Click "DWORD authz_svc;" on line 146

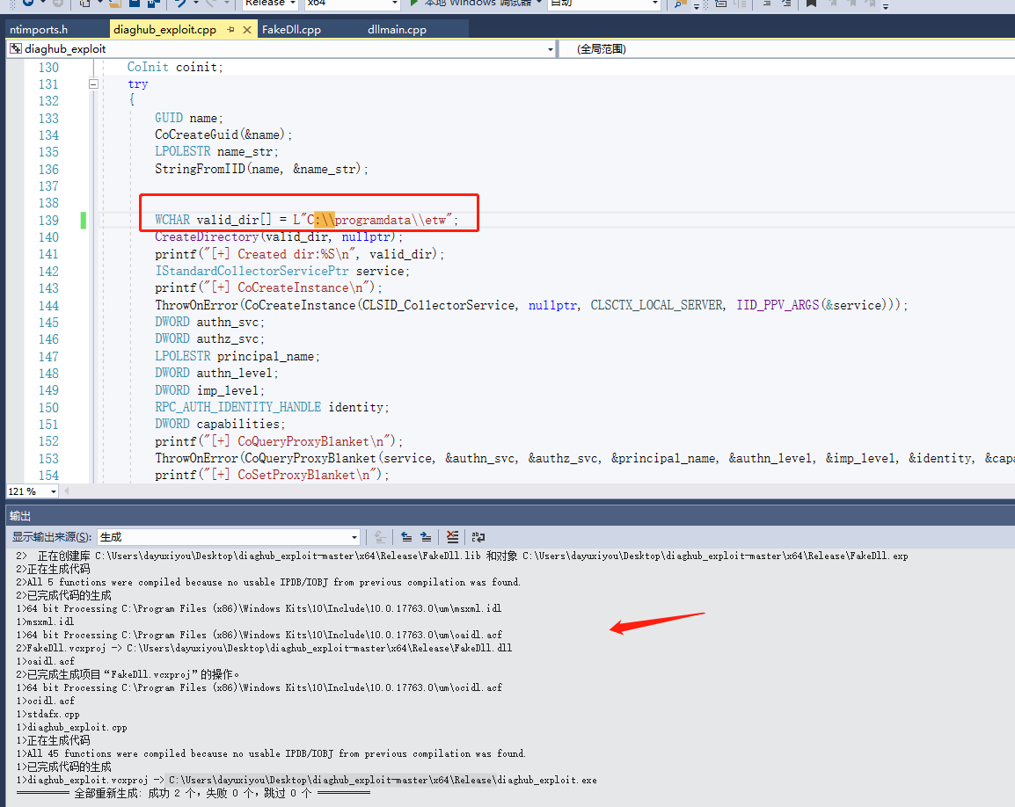[x=209, y=339]
